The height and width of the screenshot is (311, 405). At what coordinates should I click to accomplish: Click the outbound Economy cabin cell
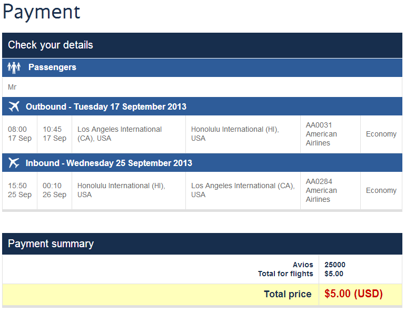pos(381,134)
